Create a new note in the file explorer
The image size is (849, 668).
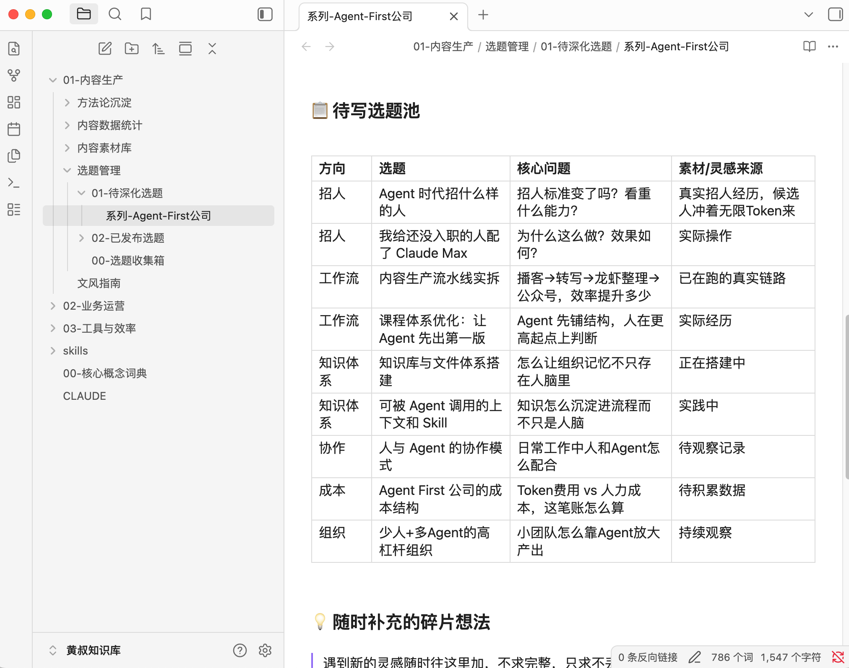105,49
